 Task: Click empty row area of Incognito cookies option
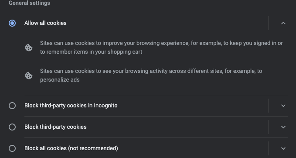click(x=193, y=106)
